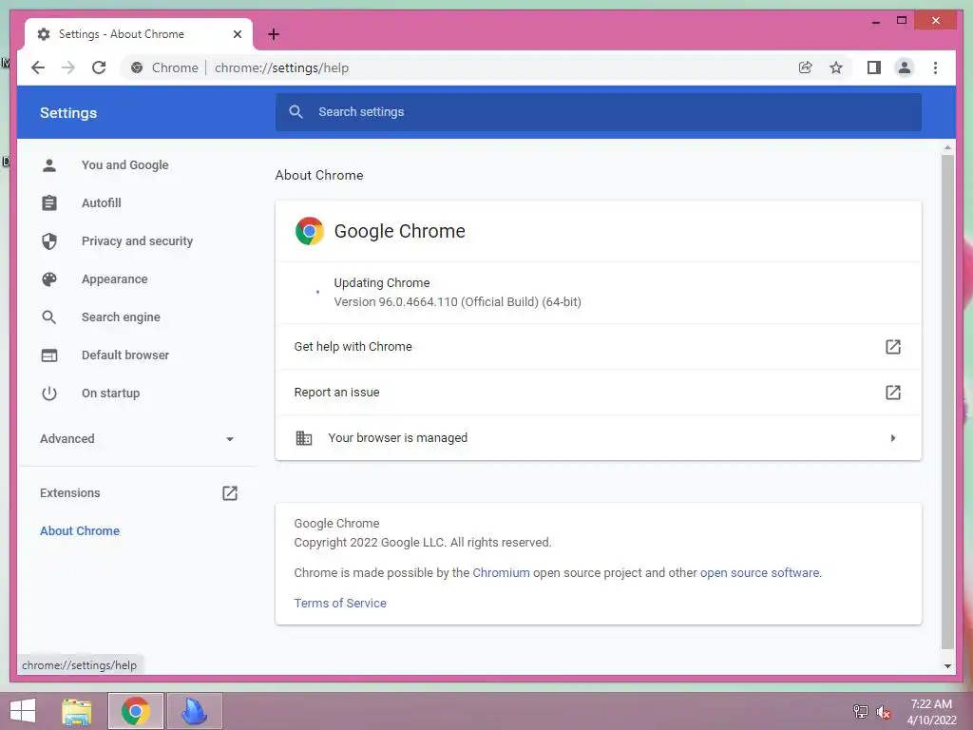
Task: Click the muted volume tray icon
Action: [883, 712]
